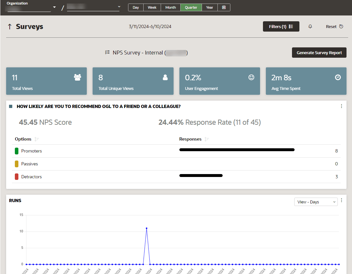
Task: Open the three-dot menu on the RUNS panel
Action: tap(341, 200)
